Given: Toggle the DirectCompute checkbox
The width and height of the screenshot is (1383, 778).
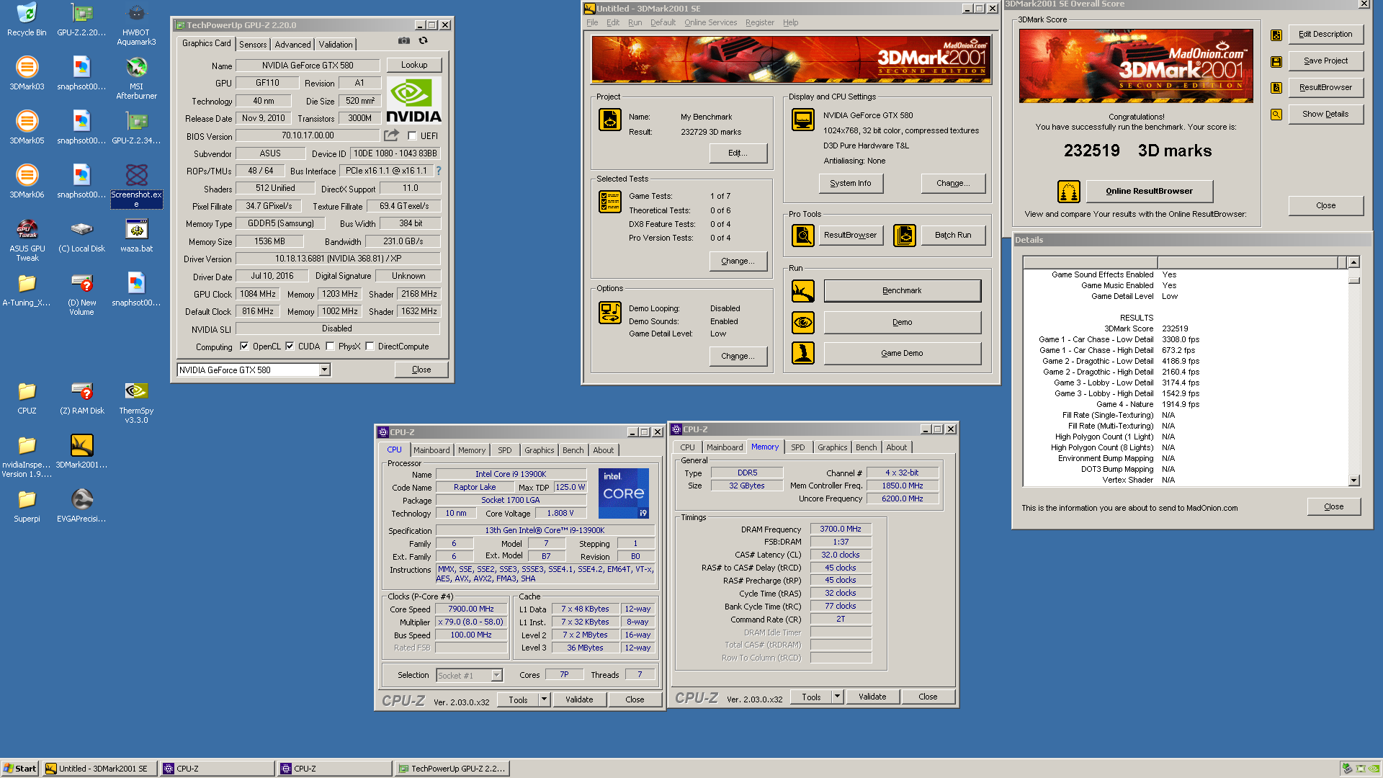Looking at the screenshot, I should click(x=370, y=346).
